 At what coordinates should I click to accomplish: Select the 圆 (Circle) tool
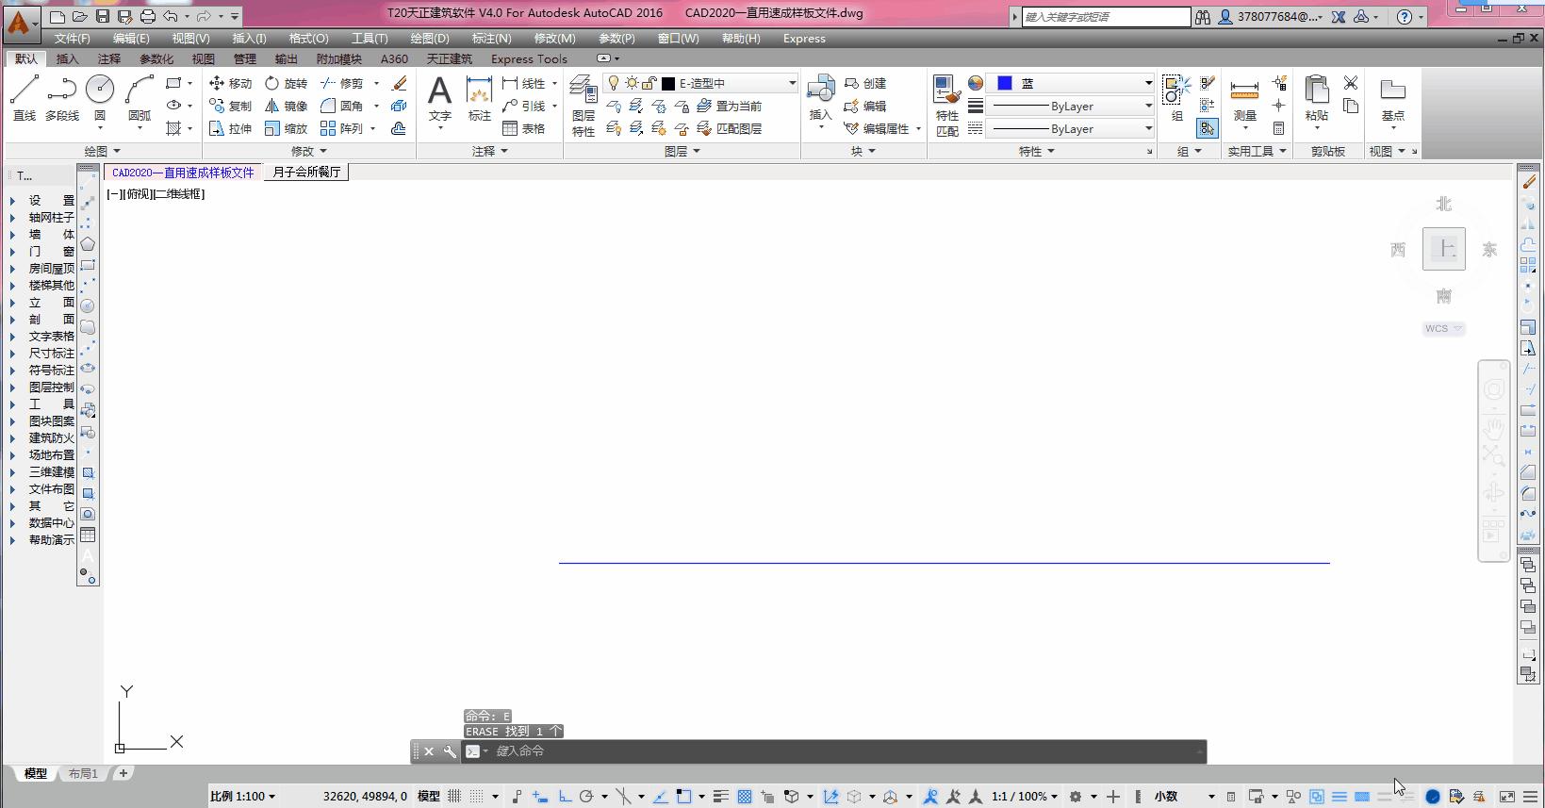click(99, 98)
